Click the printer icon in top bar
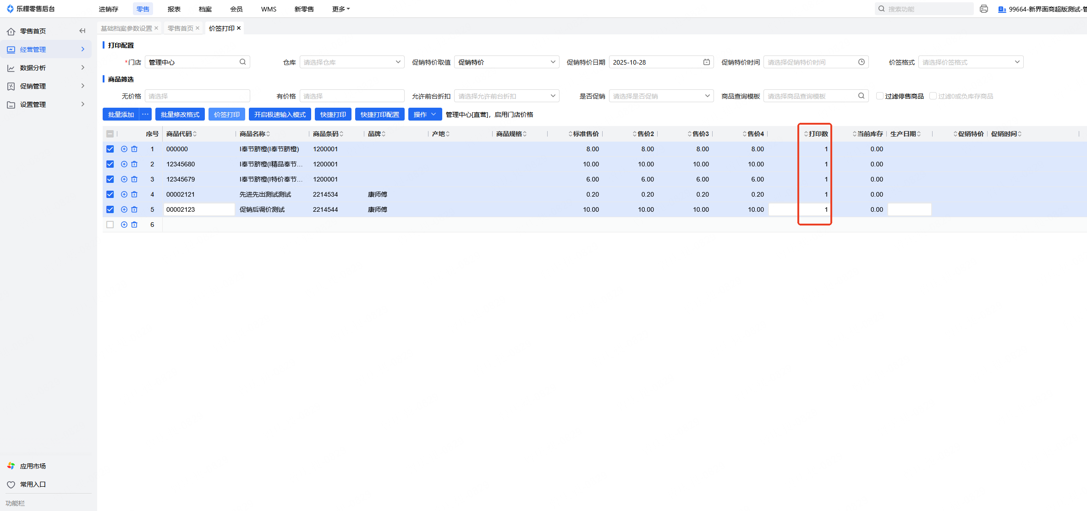 [983, 9]
